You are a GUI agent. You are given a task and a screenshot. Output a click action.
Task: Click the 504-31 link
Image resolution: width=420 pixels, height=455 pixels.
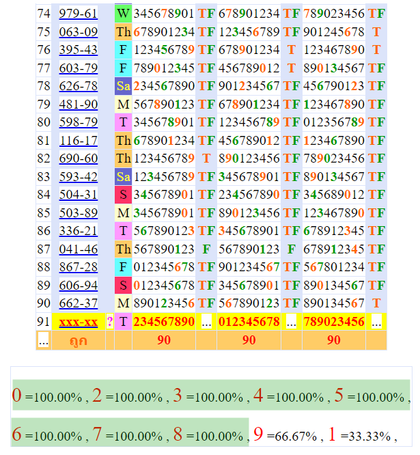click(x=79, y=195)
